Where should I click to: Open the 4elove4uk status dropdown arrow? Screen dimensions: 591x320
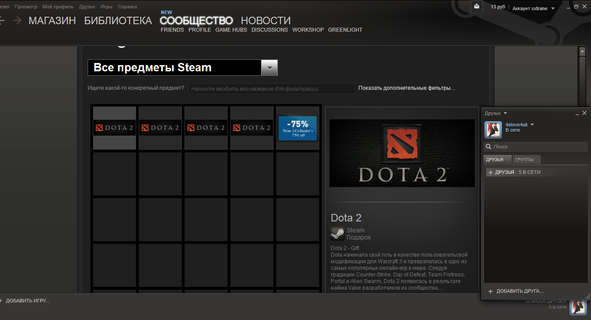532,125
